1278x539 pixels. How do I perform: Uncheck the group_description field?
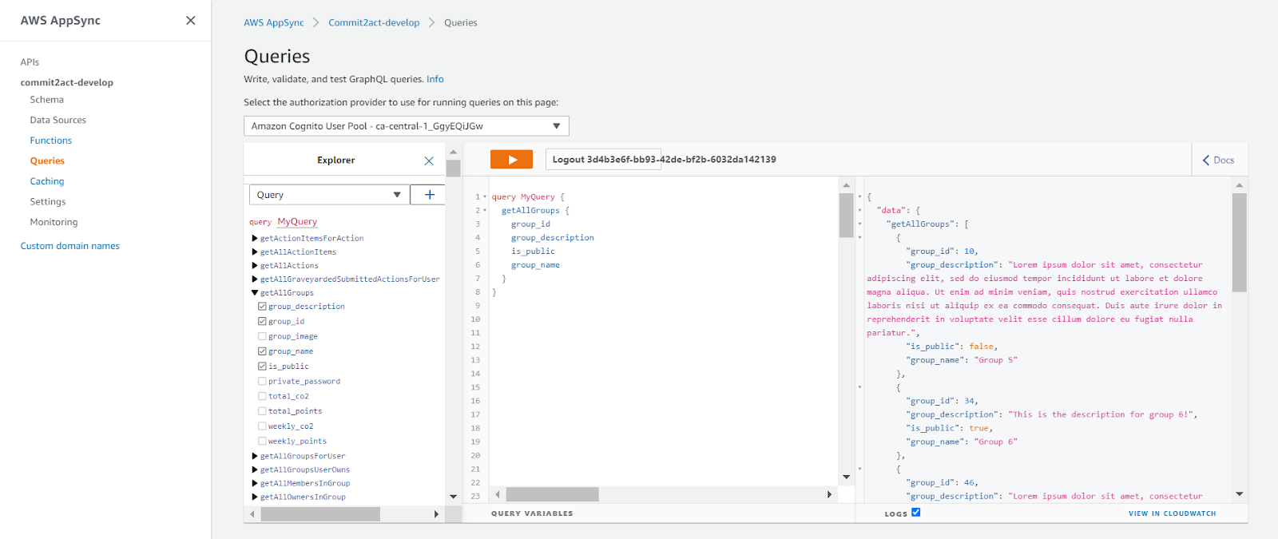pyautogui.click(x=262, y=307)
